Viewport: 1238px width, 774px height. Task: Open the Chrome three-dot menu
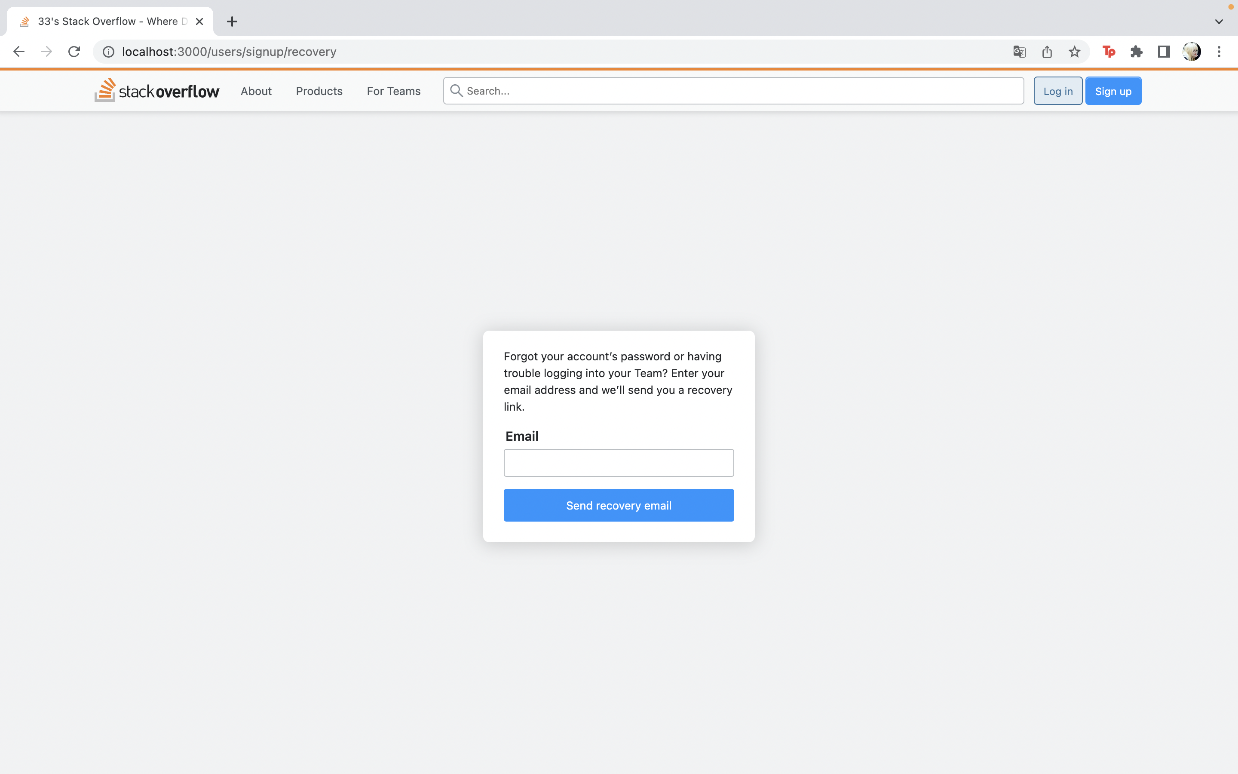[1219, 52]
